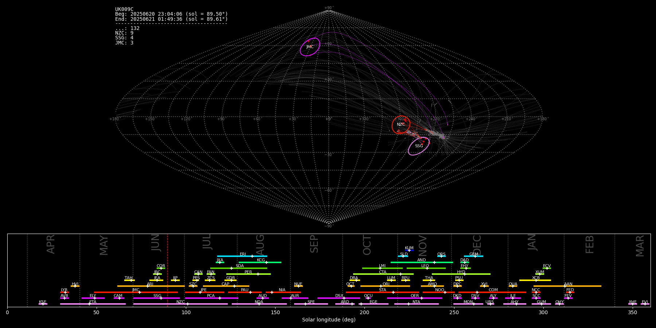Screen dimensions: 656x328
Task: Select the COM shower label in timeline
Action: (493, 290)
